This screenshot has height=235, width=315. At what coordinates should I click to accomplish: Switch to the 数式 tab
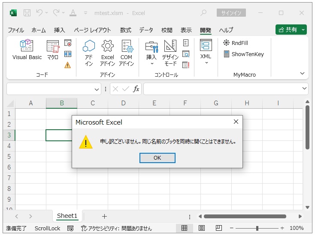[x=126, y=30]
